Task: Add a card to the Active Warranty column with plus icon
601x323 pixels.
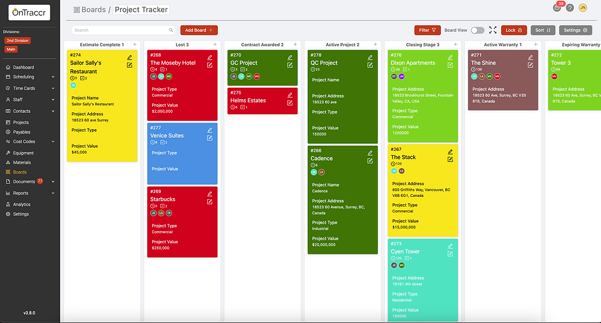Action: [x=535, y=45]
